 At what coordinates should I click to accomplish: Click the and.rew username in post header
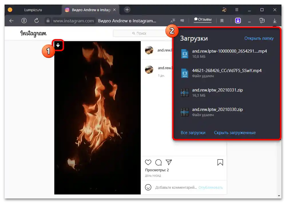coord(165,50)
